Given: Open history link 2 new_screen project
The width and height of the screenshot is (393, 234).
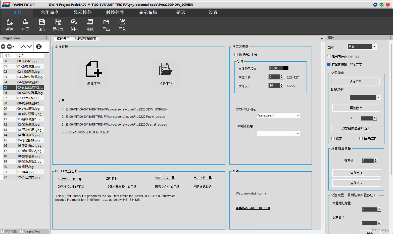Looking at the screenshot, I should (113, 117).
